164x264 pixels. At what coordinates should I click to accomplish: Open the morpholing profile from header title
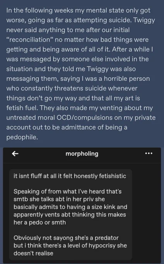pos(82,154)
